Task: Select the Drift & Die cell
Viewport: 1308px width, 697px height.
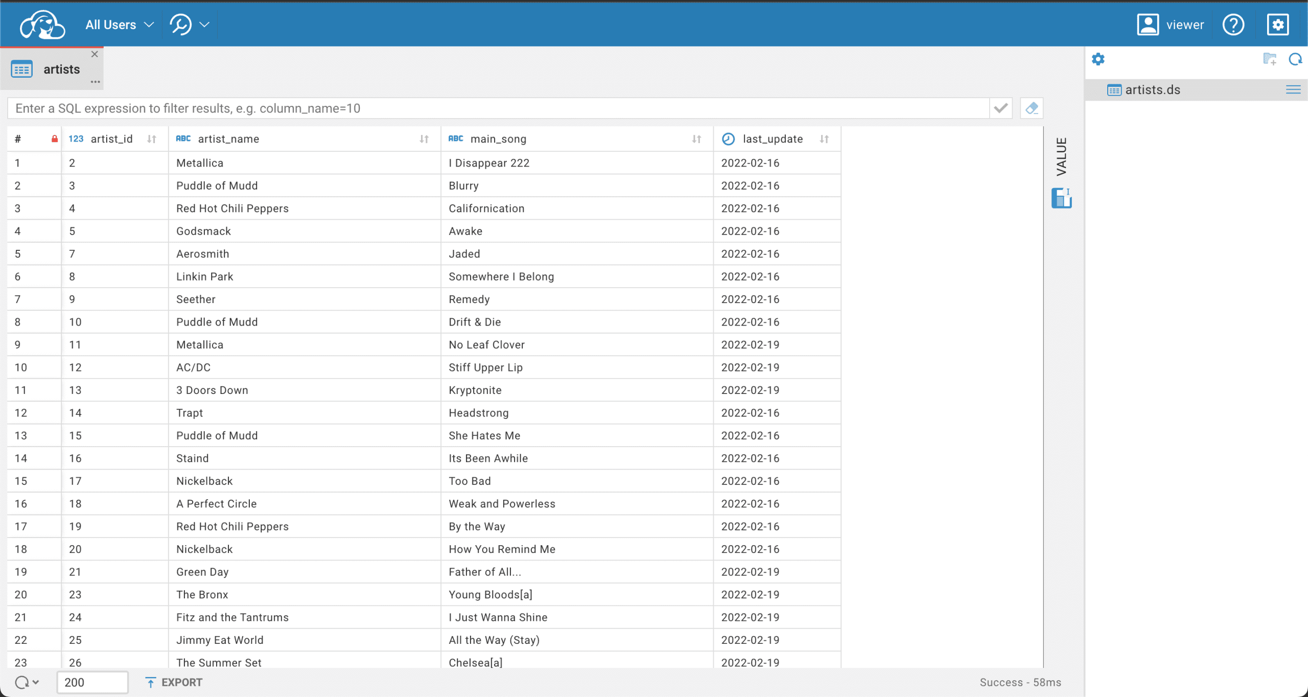Action: [577, 322]
